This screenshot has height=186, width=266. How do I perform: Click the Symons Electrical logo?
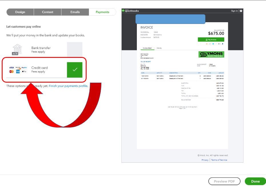(x=211, y=54)
